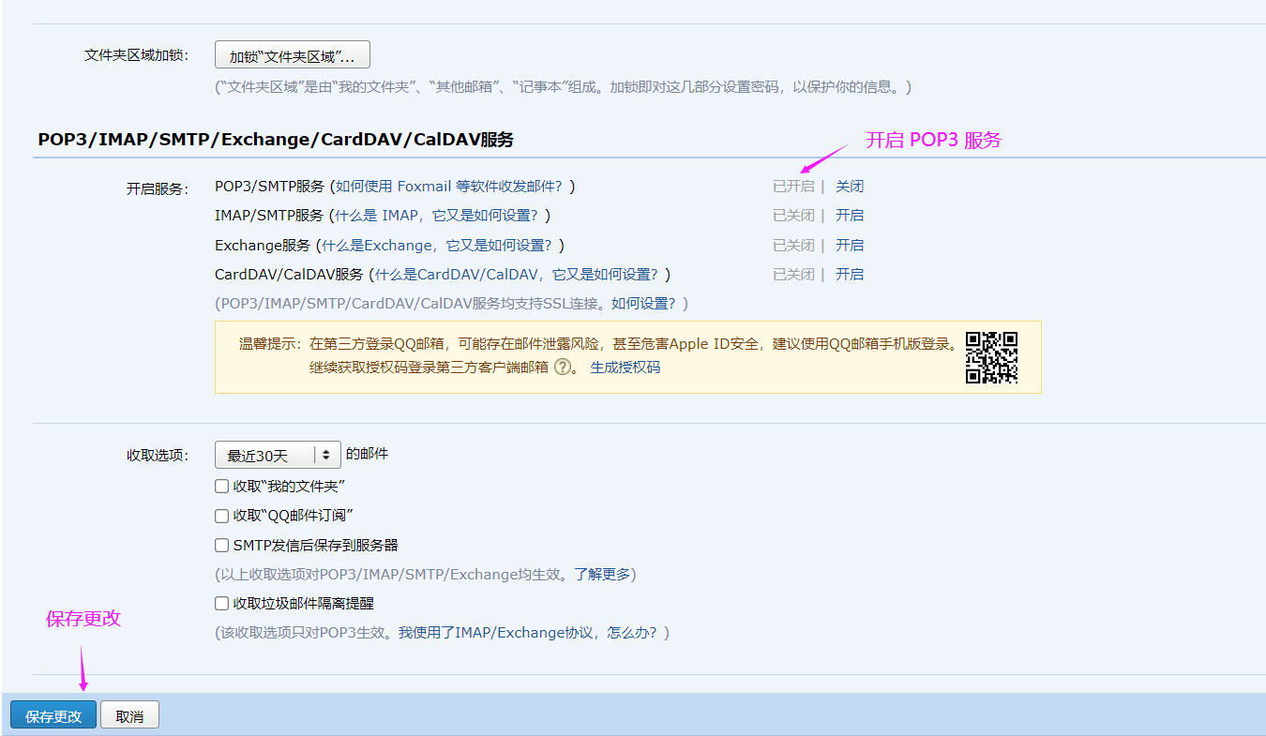Viewport: 1266px width, 736px height.
Task: Tick the 收取"QQ邮件订阅" checkbox
Action: coord(221,516)
